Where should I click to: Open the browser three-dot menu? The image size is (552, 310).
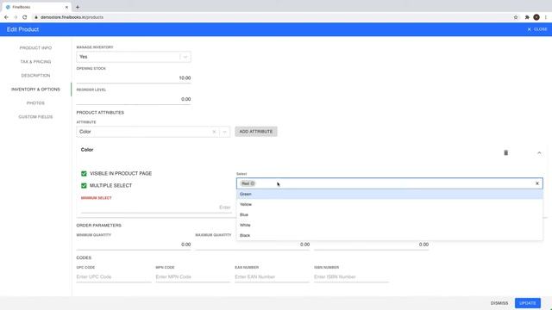pyautogui.click(x=546, y=17)
